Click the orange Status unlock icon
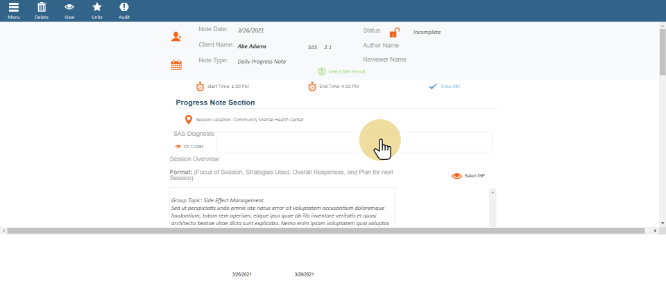 tap(394, 33)
